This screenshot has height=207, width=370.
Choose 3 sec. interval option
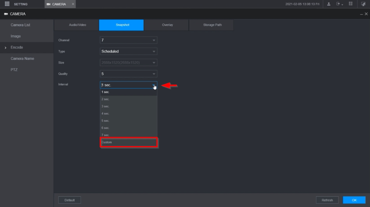128,106
